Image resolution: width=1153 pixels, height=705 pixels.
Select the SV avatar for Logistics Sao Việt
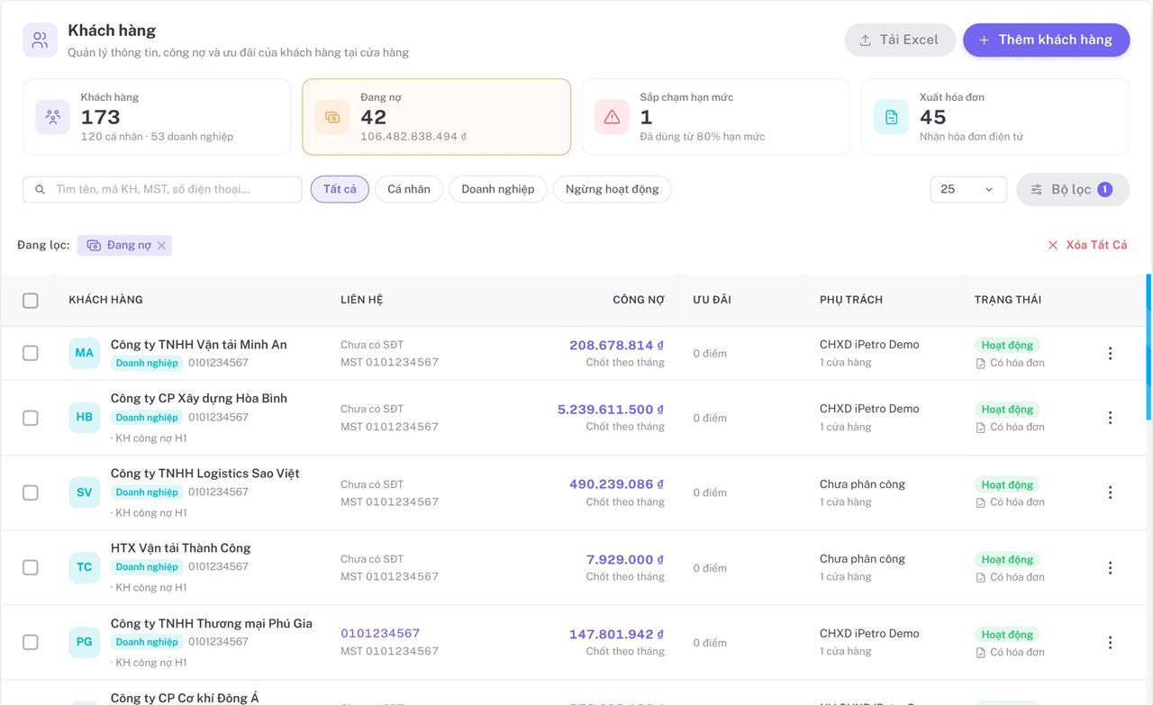click(84, 493)
